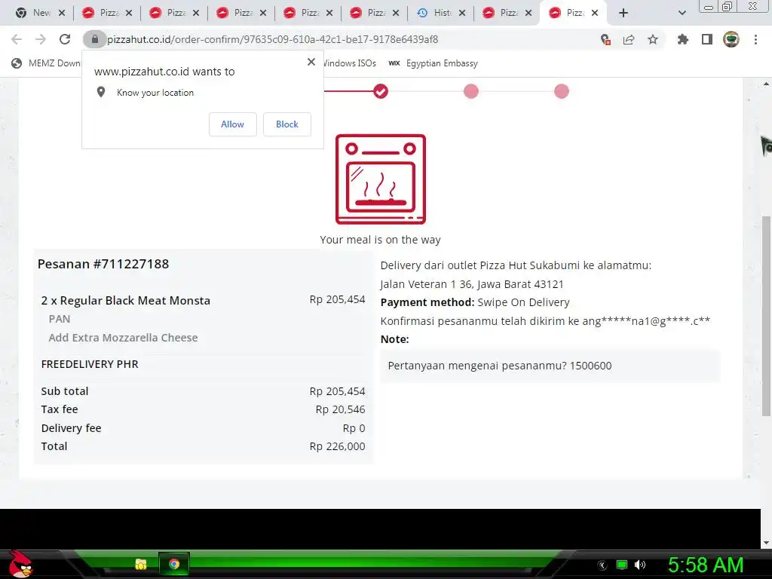Click the checked order progress step
This screenshot has height=579, width=772.
[x=381, y=91]
